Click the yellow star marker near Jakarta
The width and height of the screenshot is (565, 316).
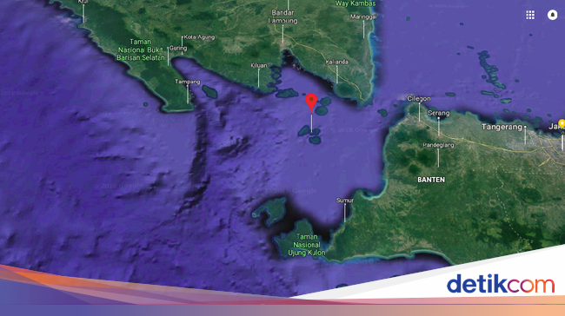(x=562, y=123)
